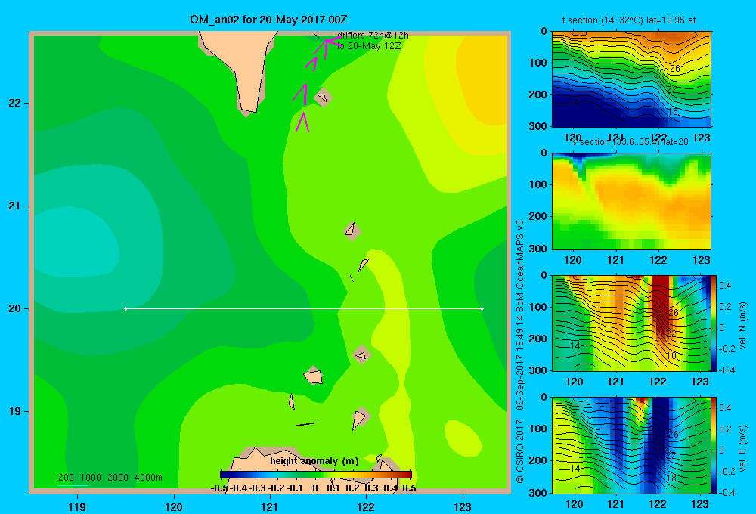This screenshot has height=514, width=756.
Task: Open the temperature section plot panel
Action: click(631, 79)
